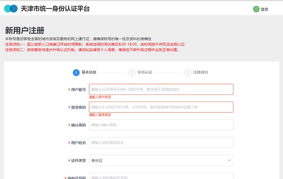Focus the 用户账号 input field

pos(161,89)
